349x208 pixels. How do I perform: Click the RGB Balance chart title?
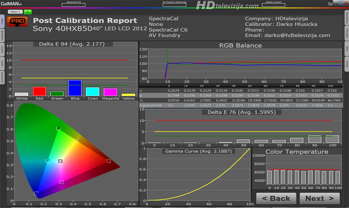pos(240,46)
